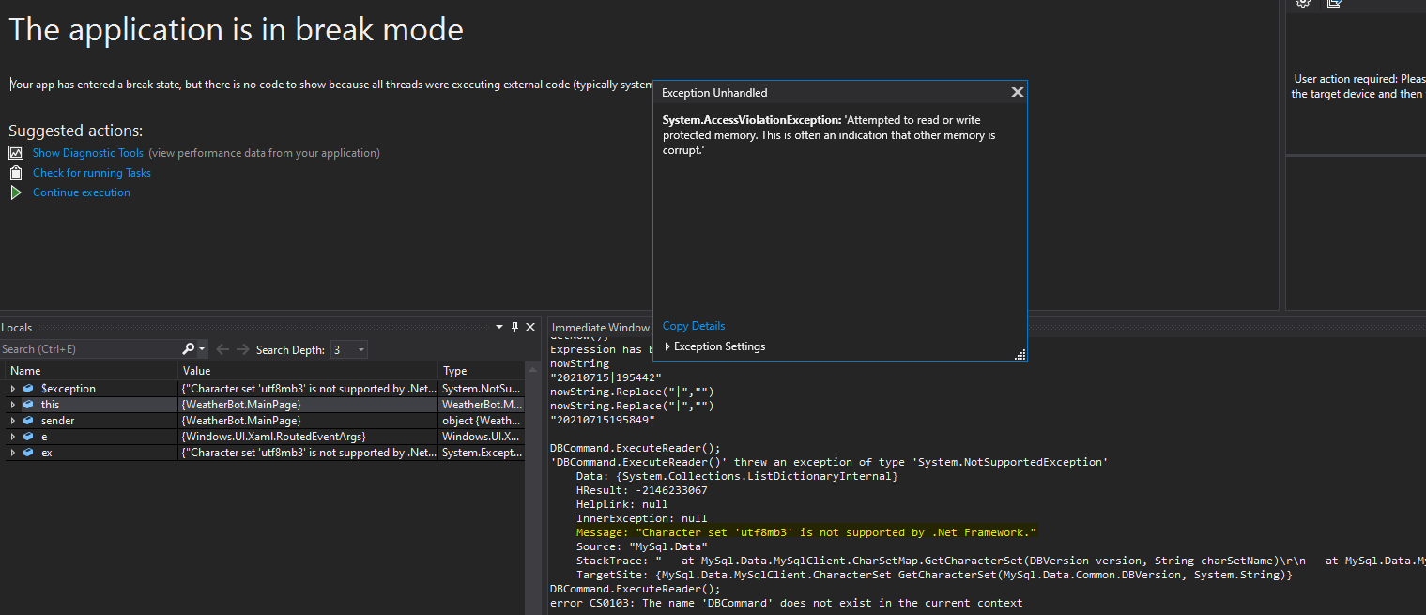Click the gear settings icon in the top-right panel

click(x=1302, y=4)
